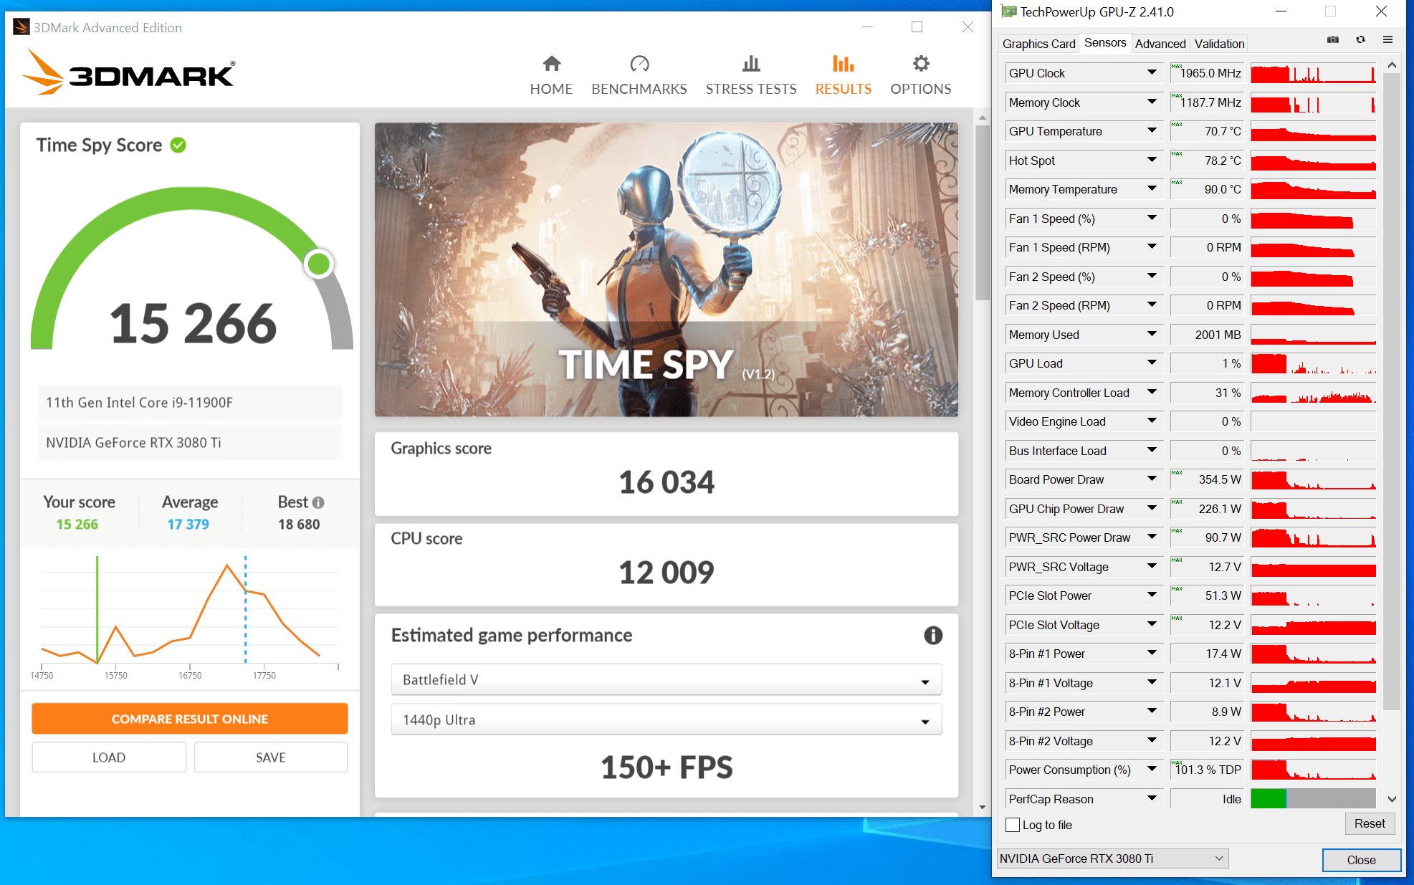The height and width of the screenshot is (885, 1414).
Task: Switch to the Validation tab
Action: coord(1219,44)
